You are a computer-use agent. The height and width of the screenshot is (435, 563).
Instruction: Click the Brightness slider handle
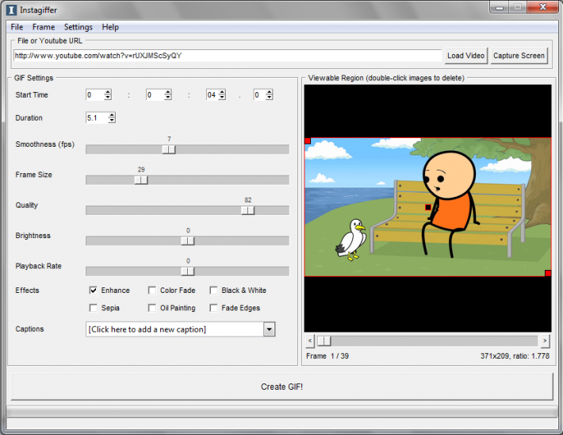coord(187,241)
